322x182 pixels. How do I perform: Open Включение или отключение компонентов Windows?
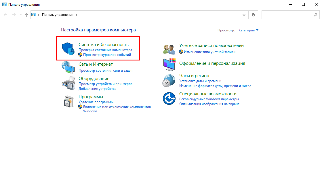pyautogui.click(x=117, y=109)
